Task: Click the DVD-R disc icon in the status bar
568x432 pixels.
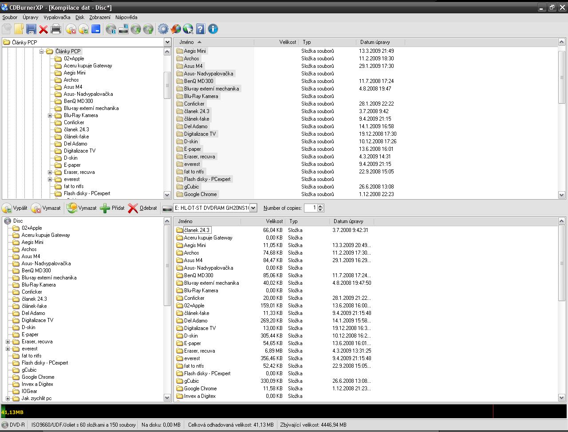Action: [x=5, y=425]
